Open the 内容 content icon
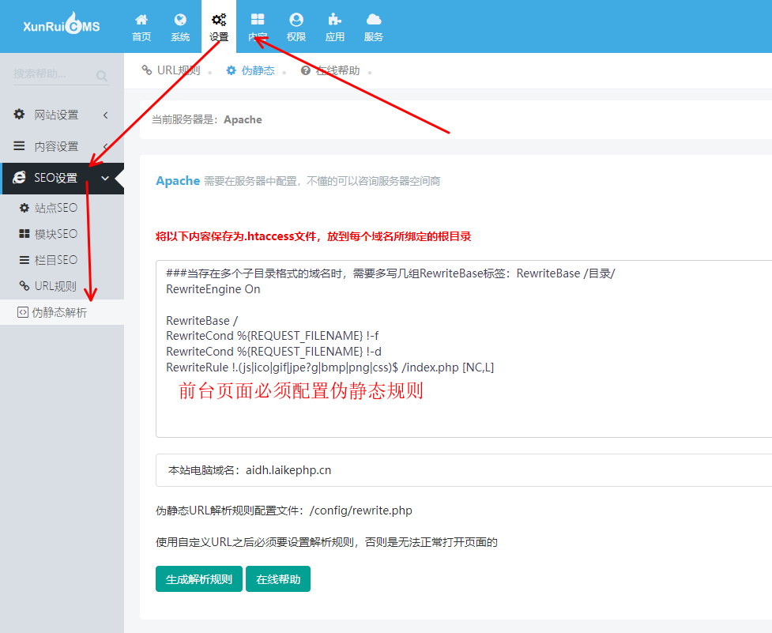 pos(257,25)
